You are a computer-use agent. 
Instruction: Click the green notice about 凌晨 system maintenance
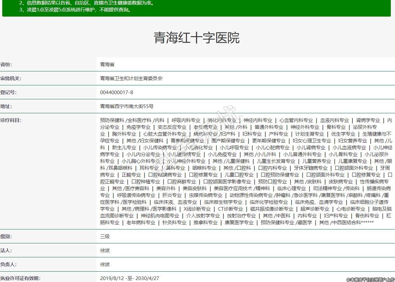[x=75, y=9]
